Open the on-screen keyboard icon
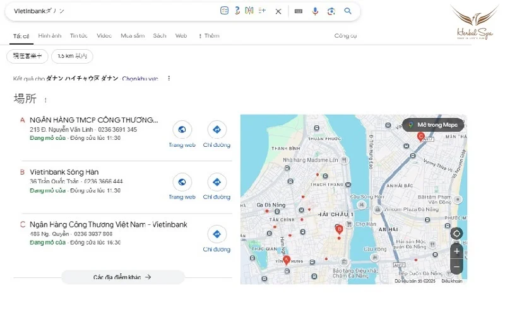The width and height of the screenshot is (505, 315). point(299,11)
